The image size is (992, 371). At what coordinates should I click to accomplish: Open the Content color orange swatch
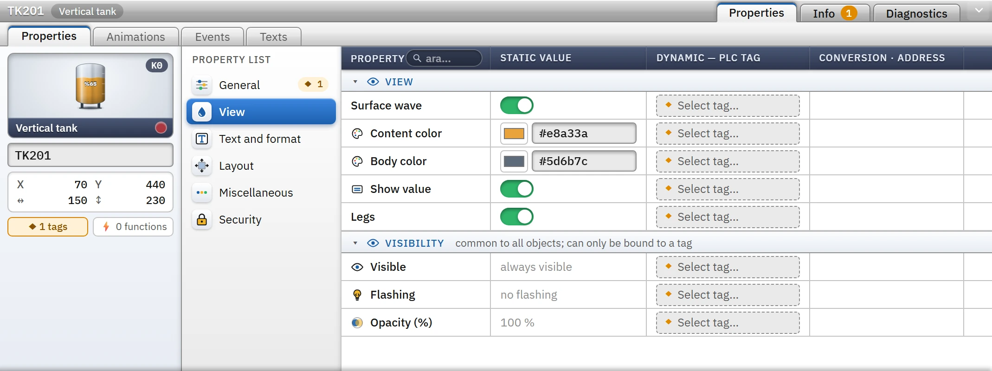[x=514, y=134]
